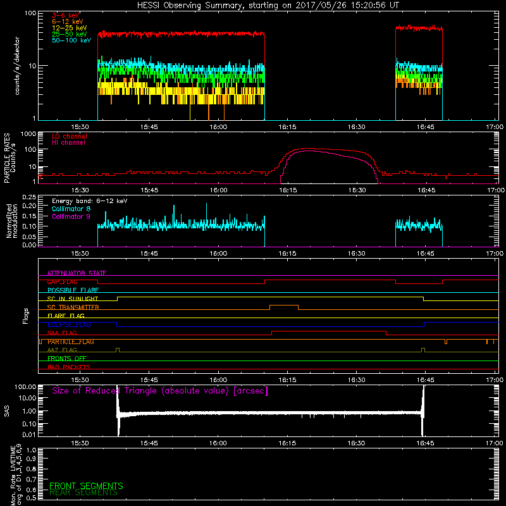The height and width of the screenshot is (506, 506).
Task: Select the red 3-6 keV legend label
Action: pyautogui.click(x=65, y=15)
